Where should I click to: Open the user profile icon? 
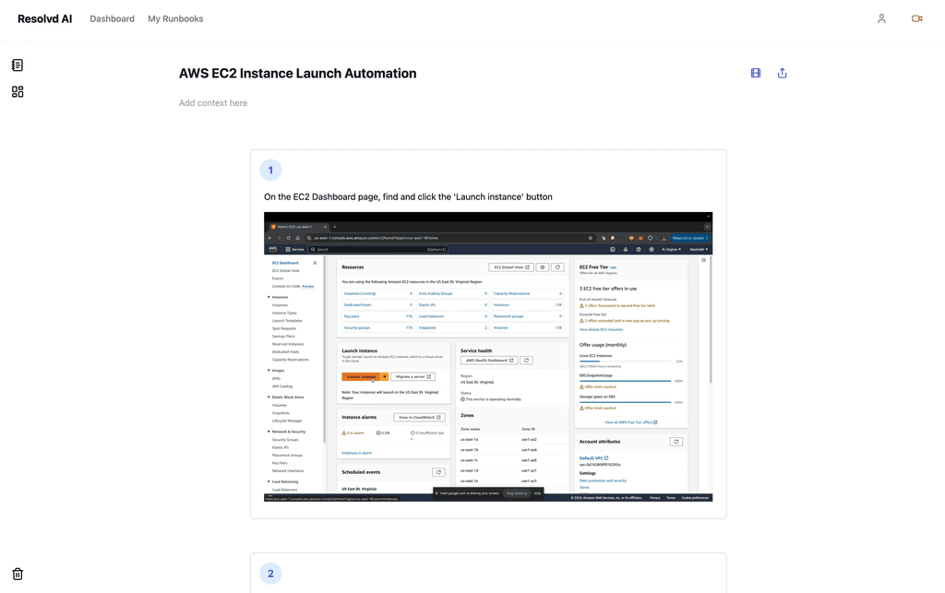(881, 18)
